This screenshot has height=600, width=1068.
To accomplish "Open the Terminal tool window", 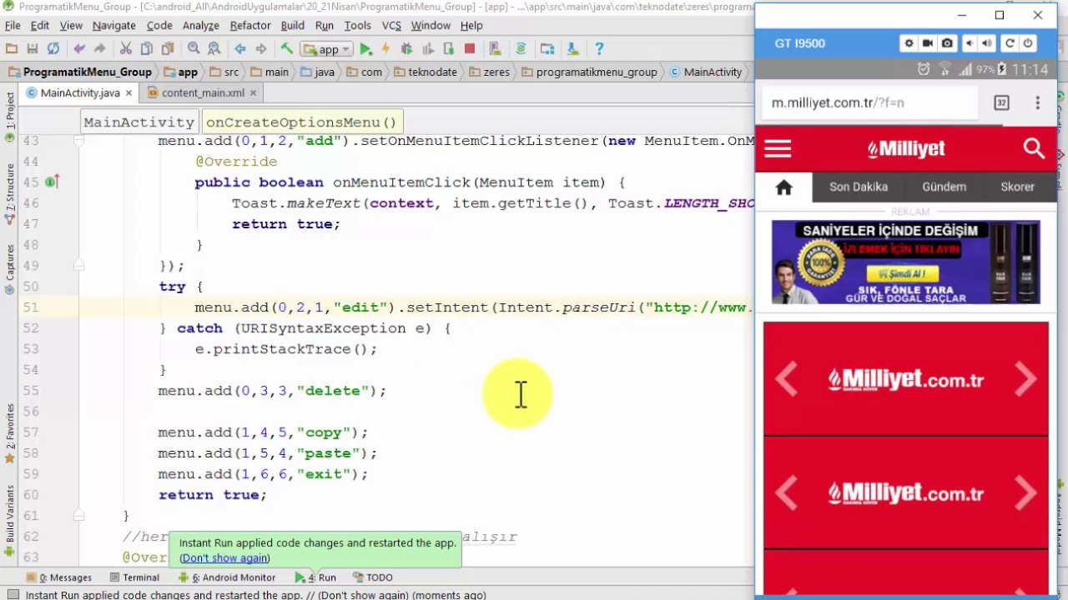I will coord(133,577).
